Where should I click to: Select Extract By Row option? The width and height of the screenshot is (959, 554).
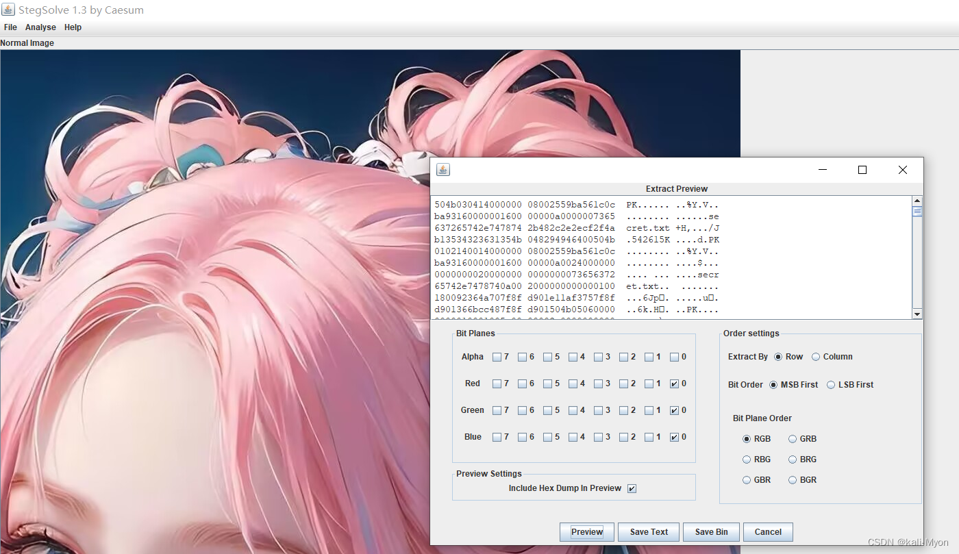pos(778,357)
